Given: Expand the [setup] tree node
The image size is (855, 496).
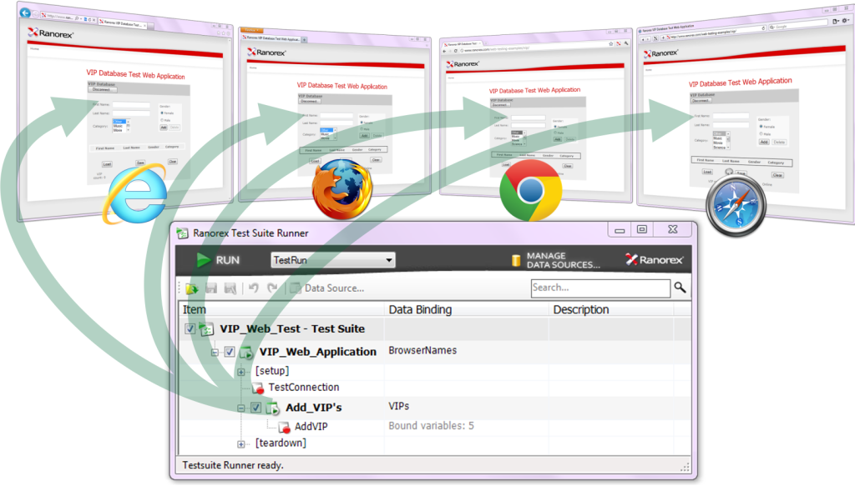Looking at the screenshot, I should (241, 371).
